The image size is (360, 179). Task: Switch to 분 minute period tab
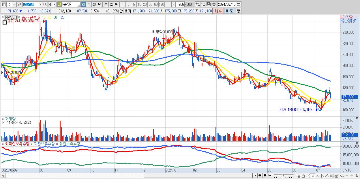106,5
